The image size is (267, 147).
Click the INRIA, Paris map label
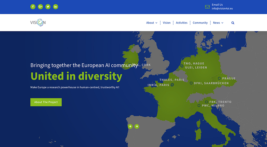(x=158, y=85)
